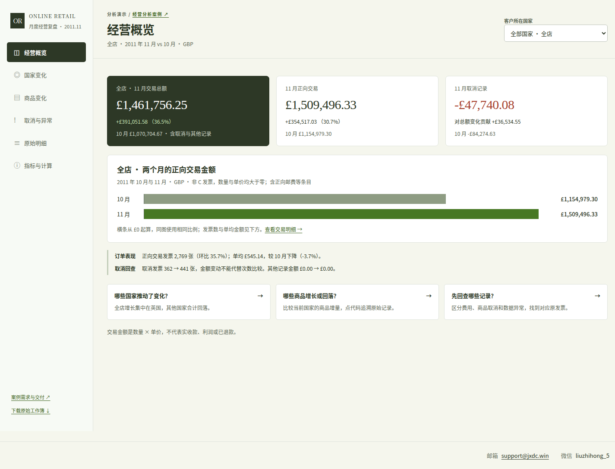
Task: Open 先回查哪些记录 card
Action: point(526,302)
